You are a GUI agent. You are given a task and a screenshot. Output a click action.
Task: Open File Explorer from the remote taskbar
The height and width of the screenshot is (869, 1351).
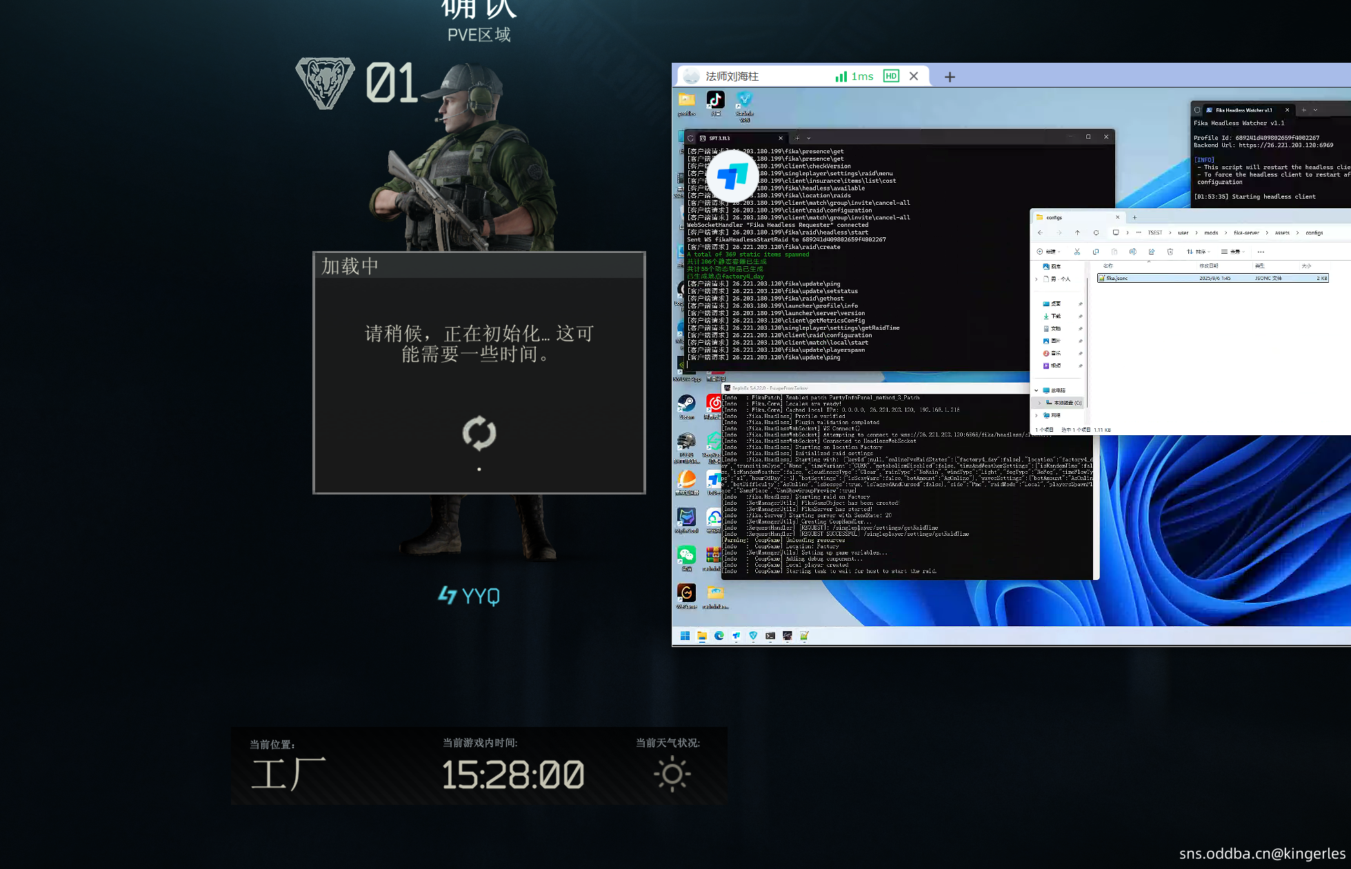tap(702, 636)
